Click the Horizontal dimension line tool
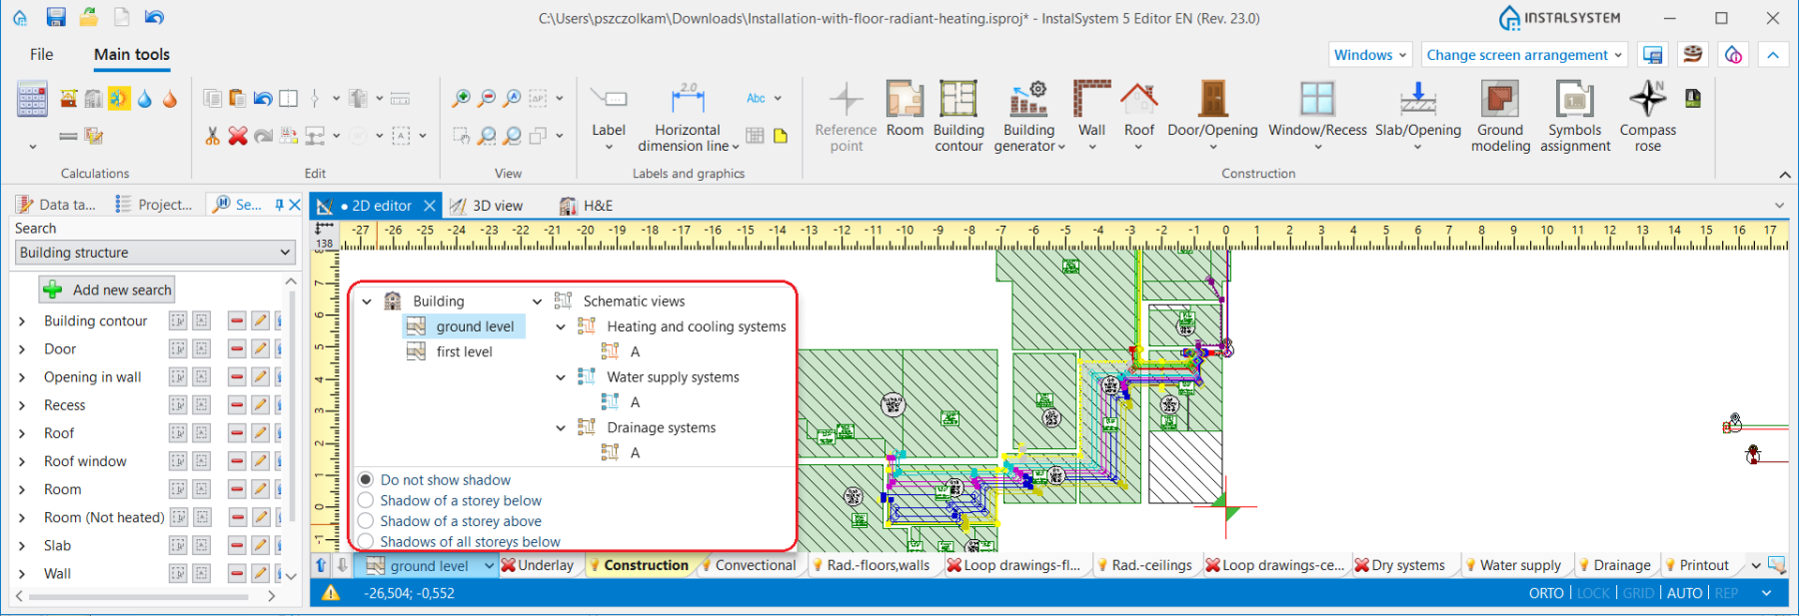The width and height of the screenshot is (1799, 616). (x=688, y=118)
